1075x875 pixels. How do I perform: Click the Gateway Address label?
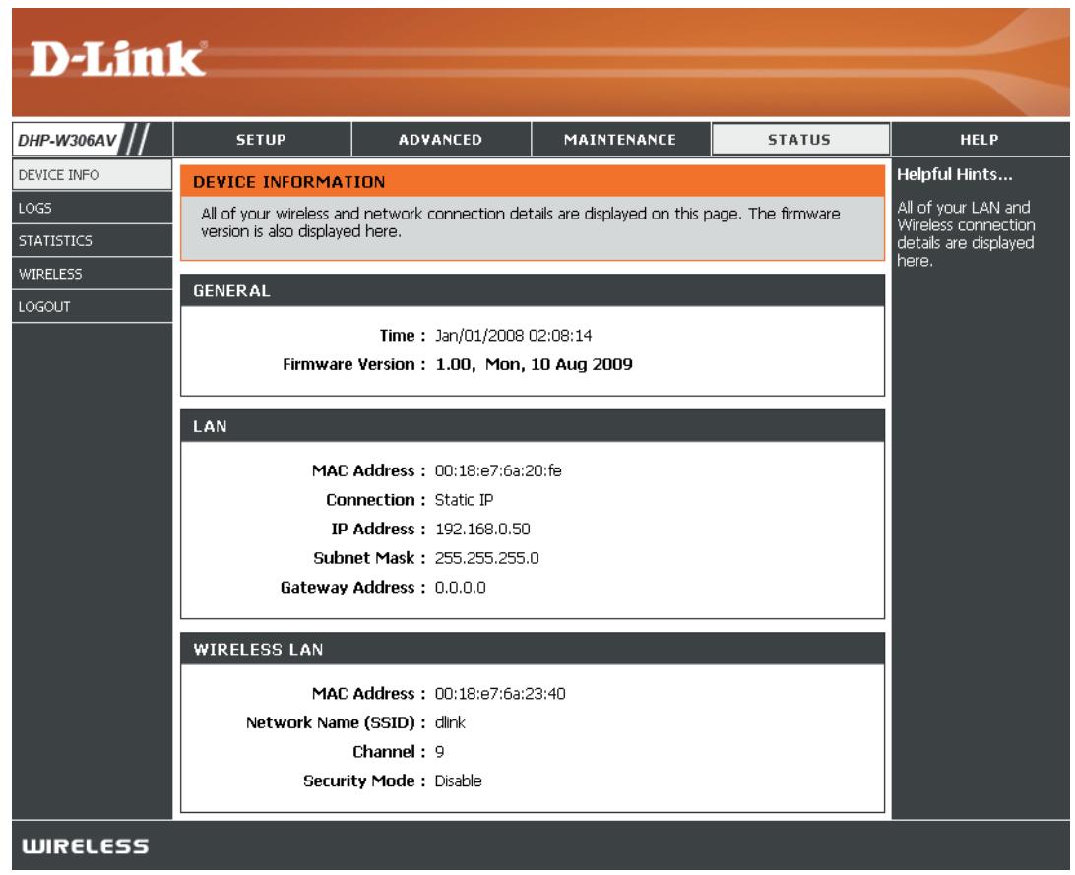[353, 588]
